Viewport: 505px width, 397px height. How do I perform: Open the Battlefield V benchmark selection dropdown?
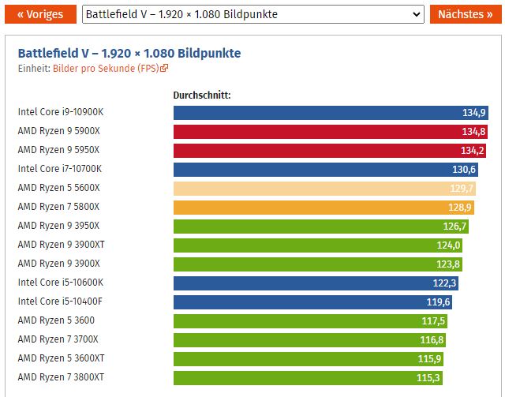click(253, 14)
